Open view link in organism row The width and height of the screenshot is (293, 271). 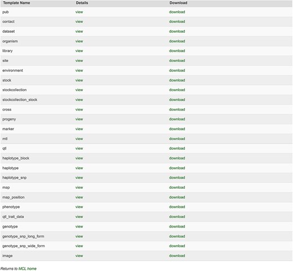[79, 41]
